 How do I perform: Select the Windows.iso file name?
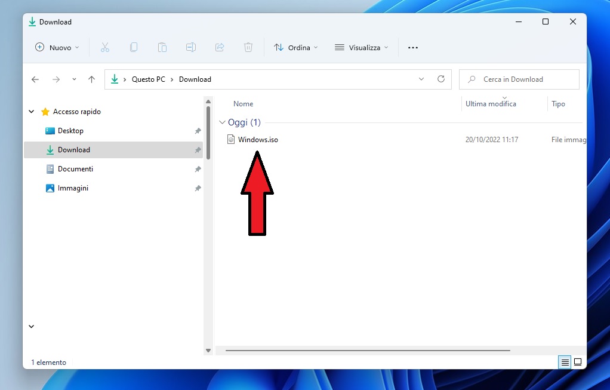point(258,139)
